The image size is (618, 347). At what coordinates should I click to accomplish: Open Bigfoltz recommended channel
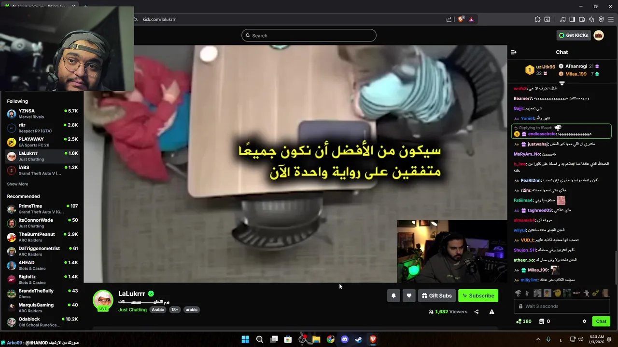[42, 280]
